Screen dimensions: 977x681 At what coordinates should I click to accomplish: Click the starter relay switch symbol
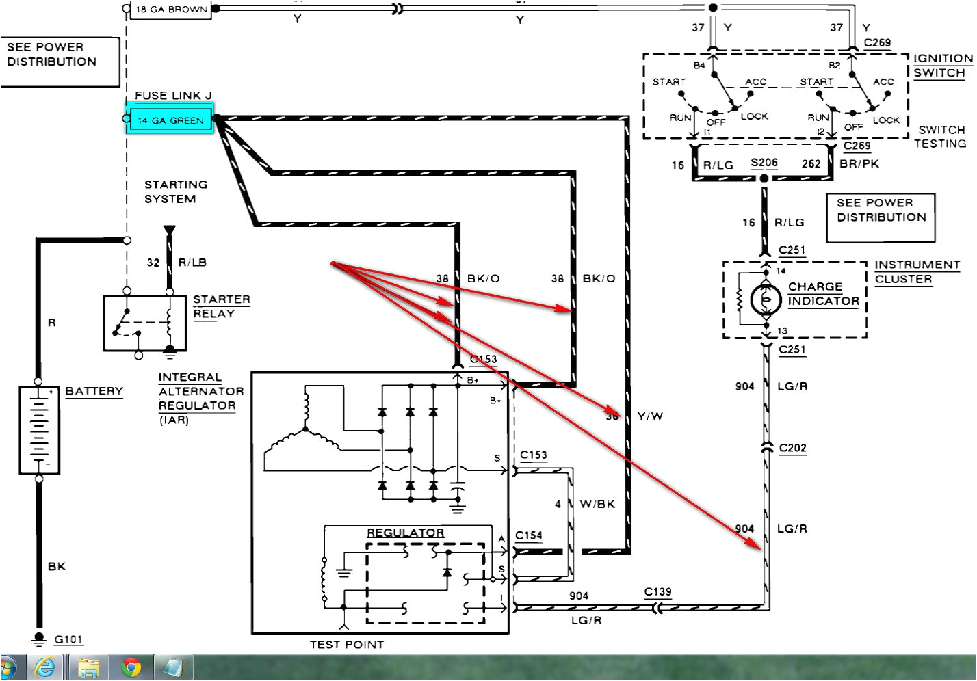point(144,323)
